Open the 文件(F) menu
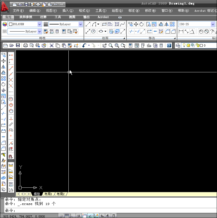Screen dimensions: 217x218 18,11
